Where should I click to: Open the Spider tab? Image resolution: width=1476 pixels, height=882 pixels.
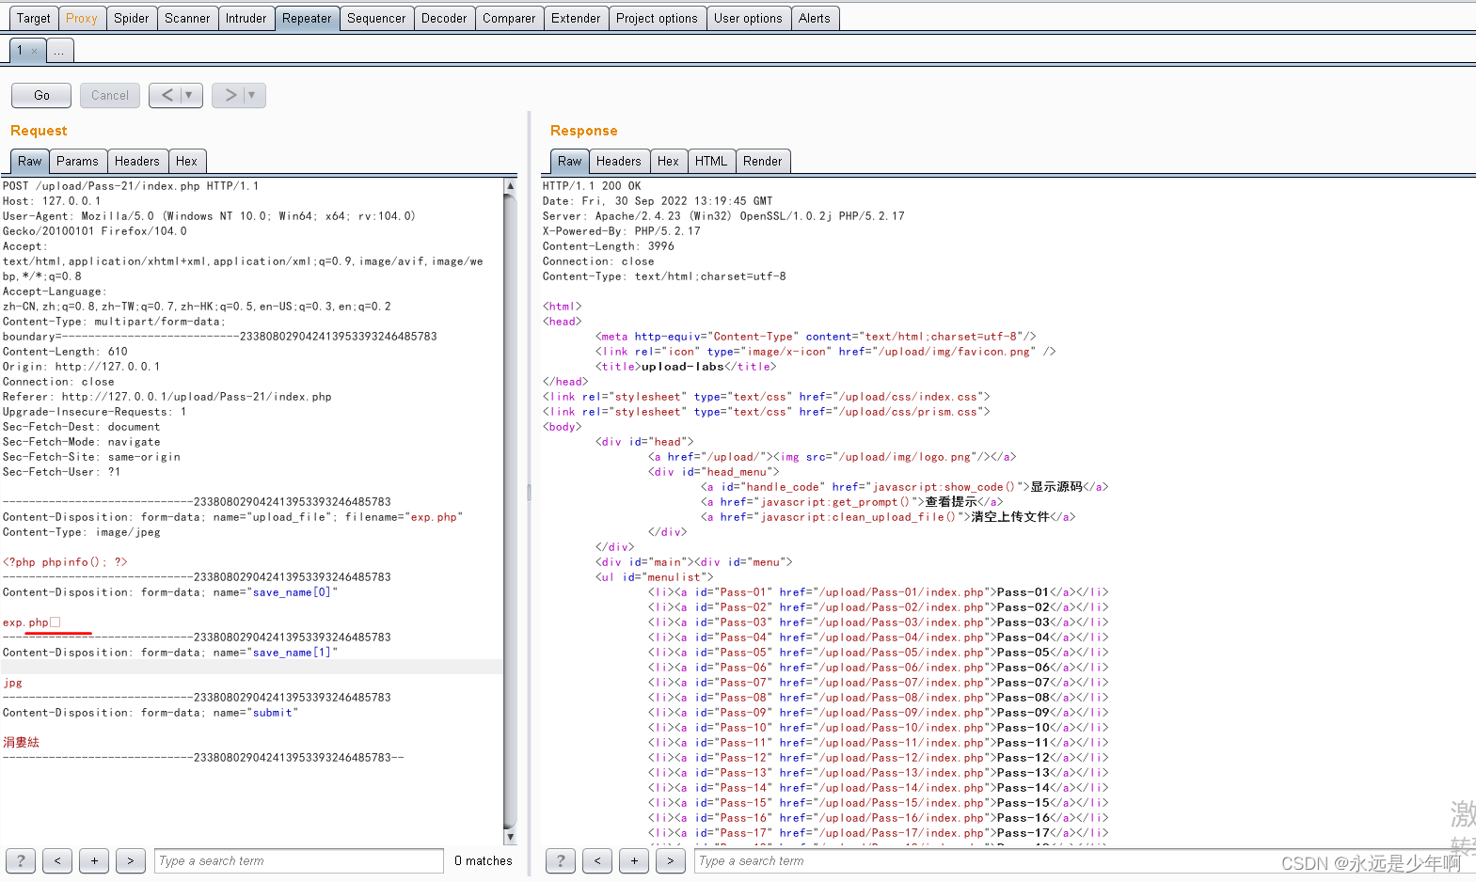tap(131, 18)
